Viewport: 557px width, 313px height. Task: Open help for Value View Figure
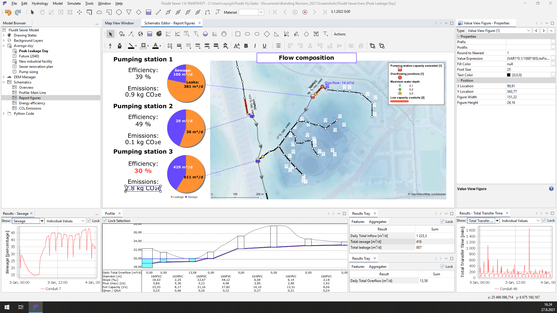click(x=551, y=189)
